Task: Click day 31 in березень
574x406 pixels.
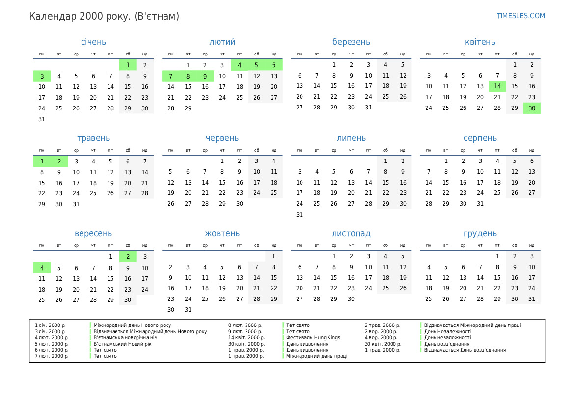Action: coord(368,108)
